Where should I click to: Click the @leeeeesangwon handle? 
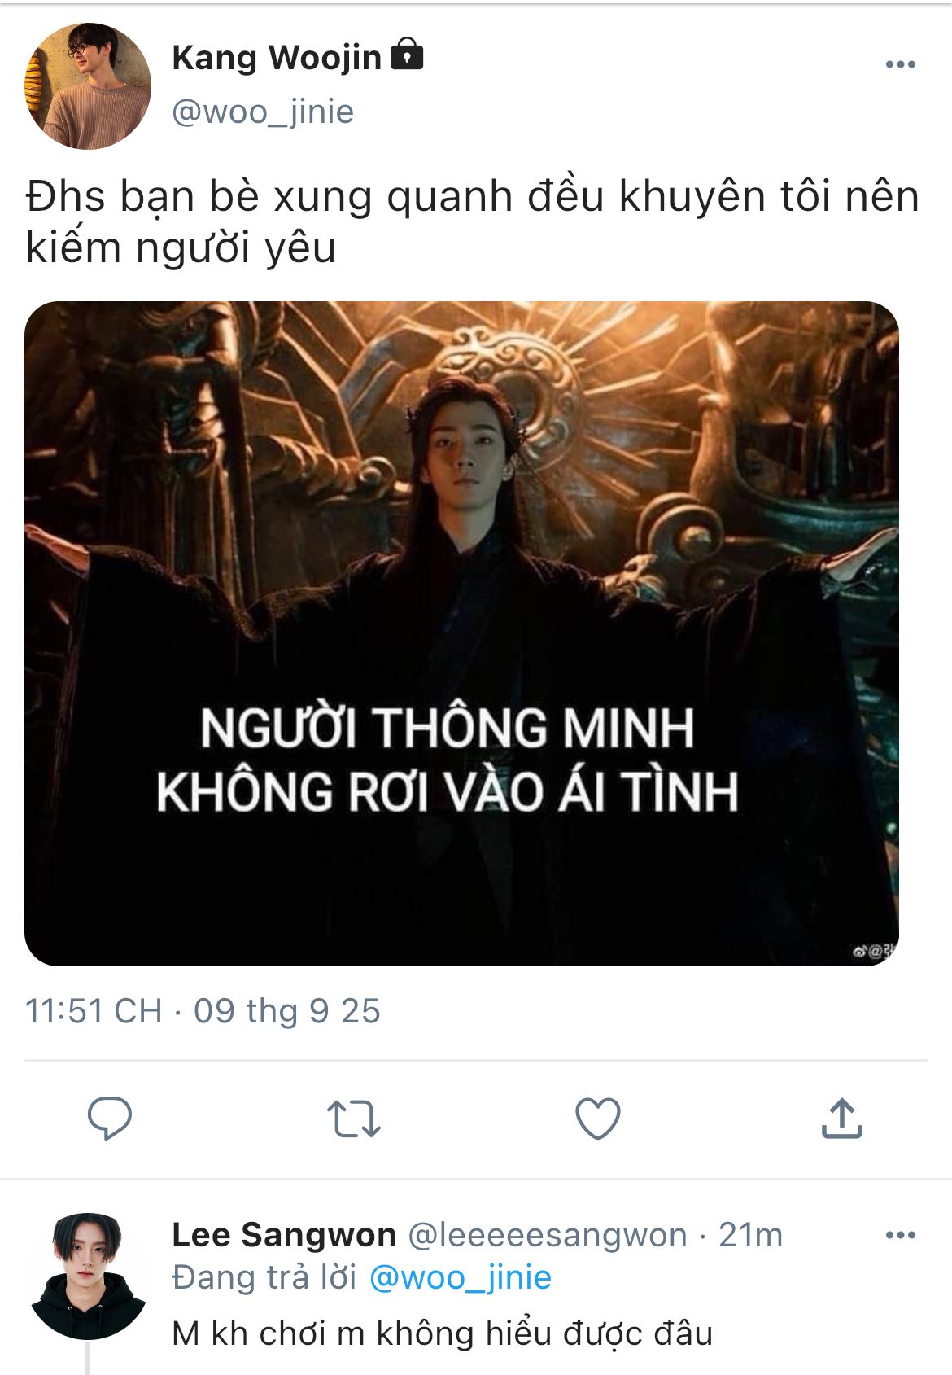point(547,1235)
